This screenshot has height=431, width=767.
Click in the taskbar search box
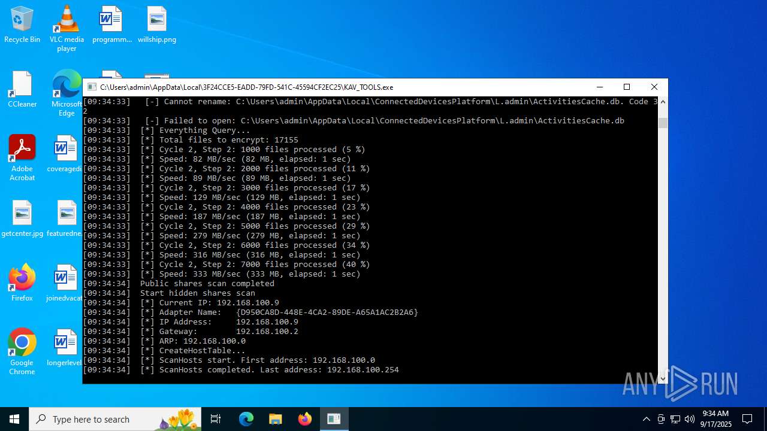(115, 419)
